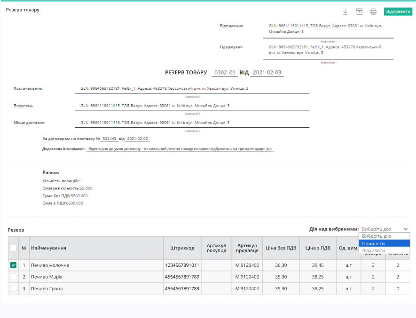Click the Ціна з ПДВ column header

[318, 248]
